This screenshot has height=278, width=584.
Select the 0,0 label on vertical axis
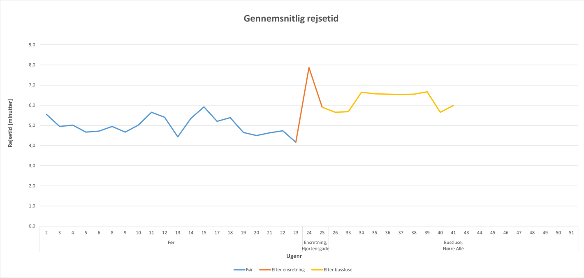click(x=31, y=226)
